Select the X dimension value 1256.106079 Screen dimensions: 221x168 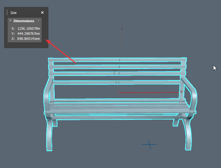click(29, 29)
